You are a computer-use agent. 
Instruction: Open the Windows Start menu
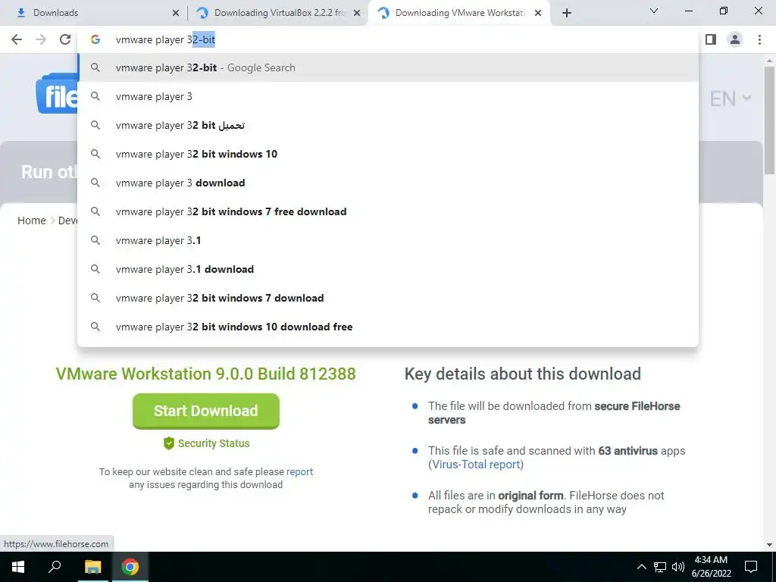18,567
